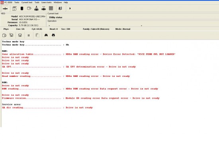Expand the Operation dropdown arrow on the right
The height and width of the screenshot is (143, 219).
(141, 26)
